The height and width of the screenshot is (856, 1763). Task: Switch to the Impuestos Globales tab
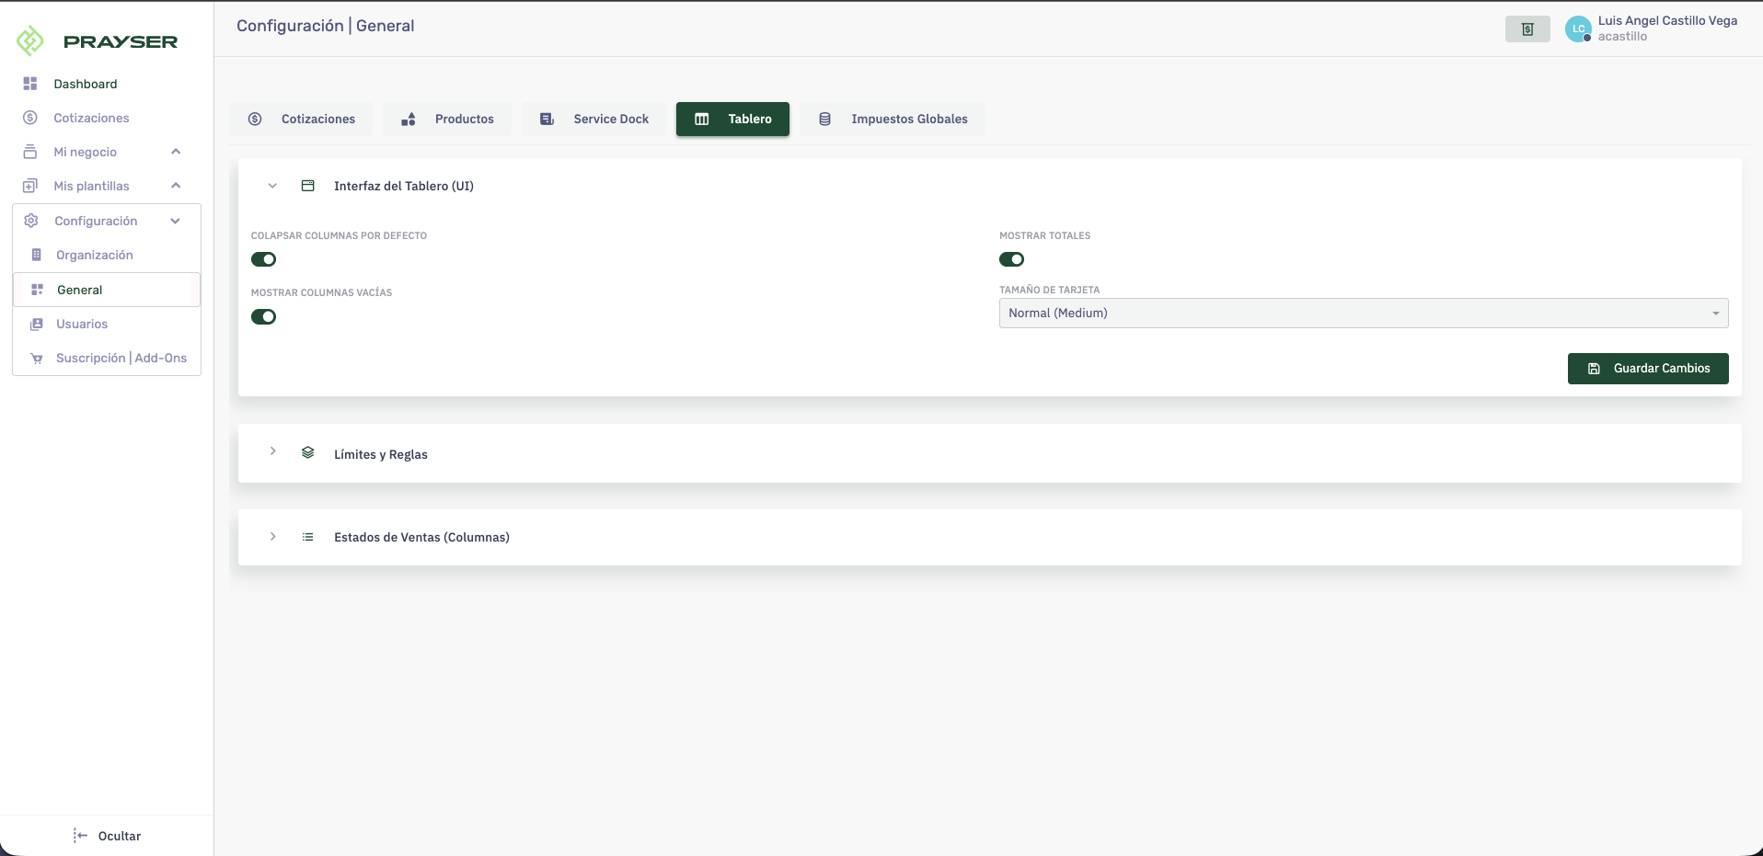893,119
